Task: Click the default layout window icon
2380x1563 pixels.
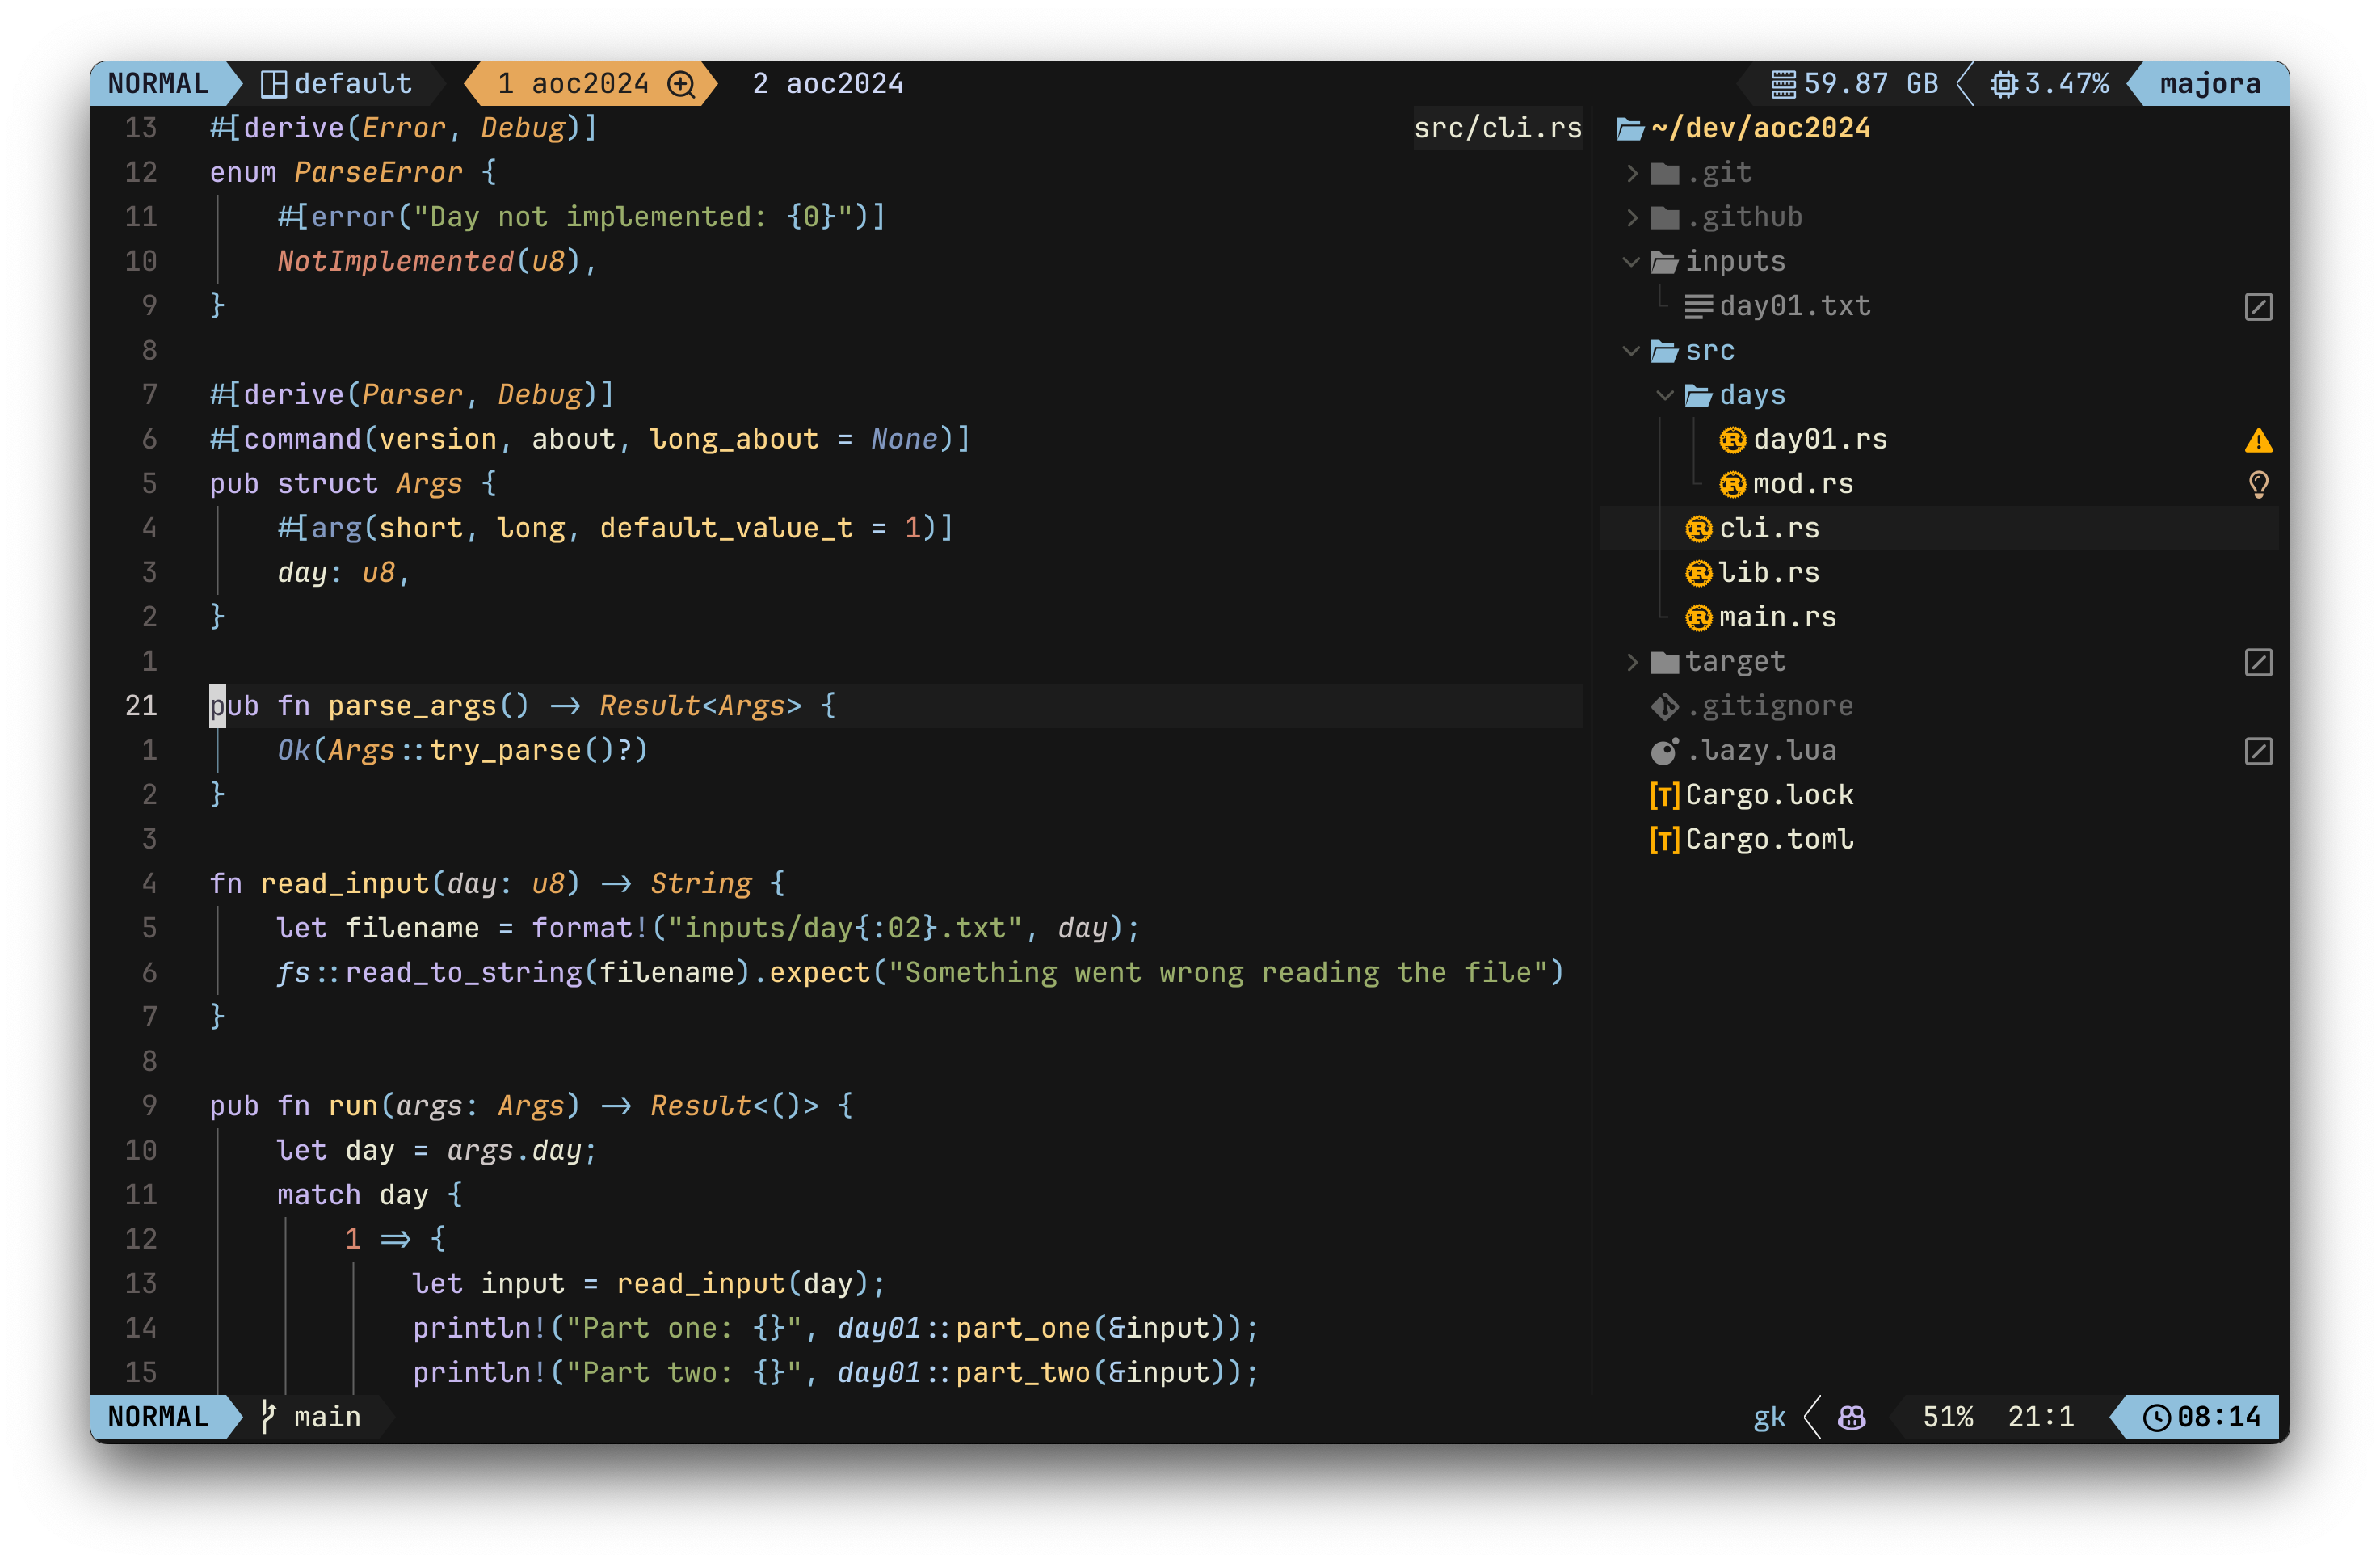Action: coord(273,84)
